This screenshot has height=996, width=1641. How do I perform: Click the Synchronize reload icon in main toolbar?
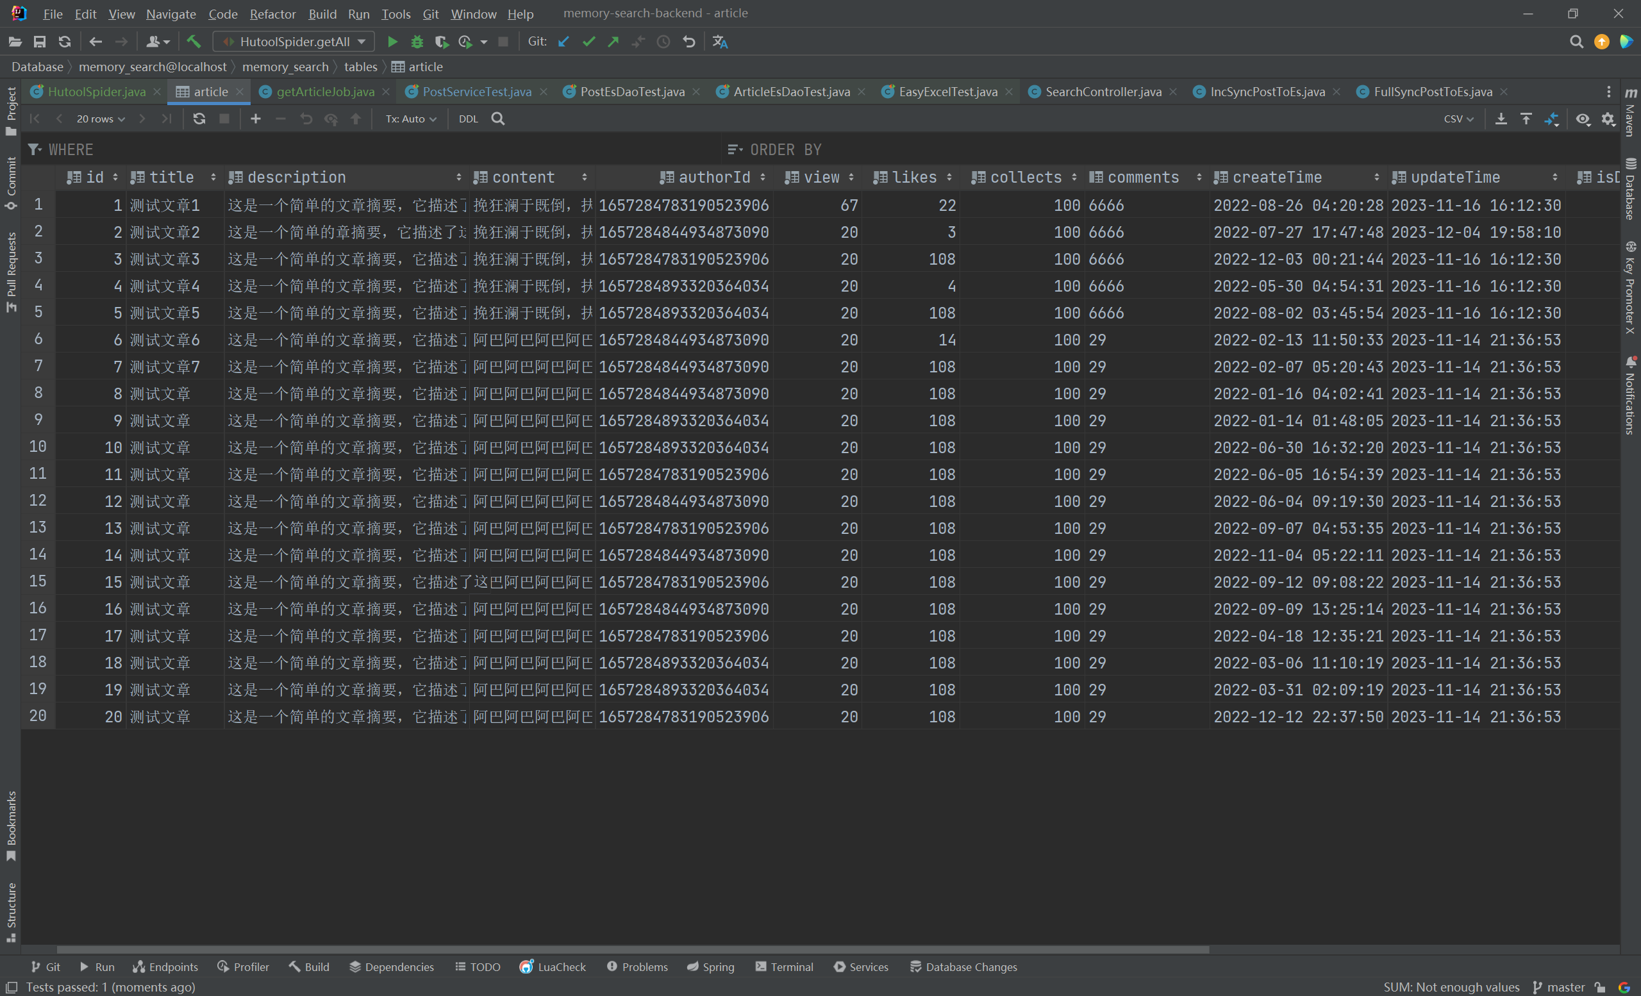(65, 42)
